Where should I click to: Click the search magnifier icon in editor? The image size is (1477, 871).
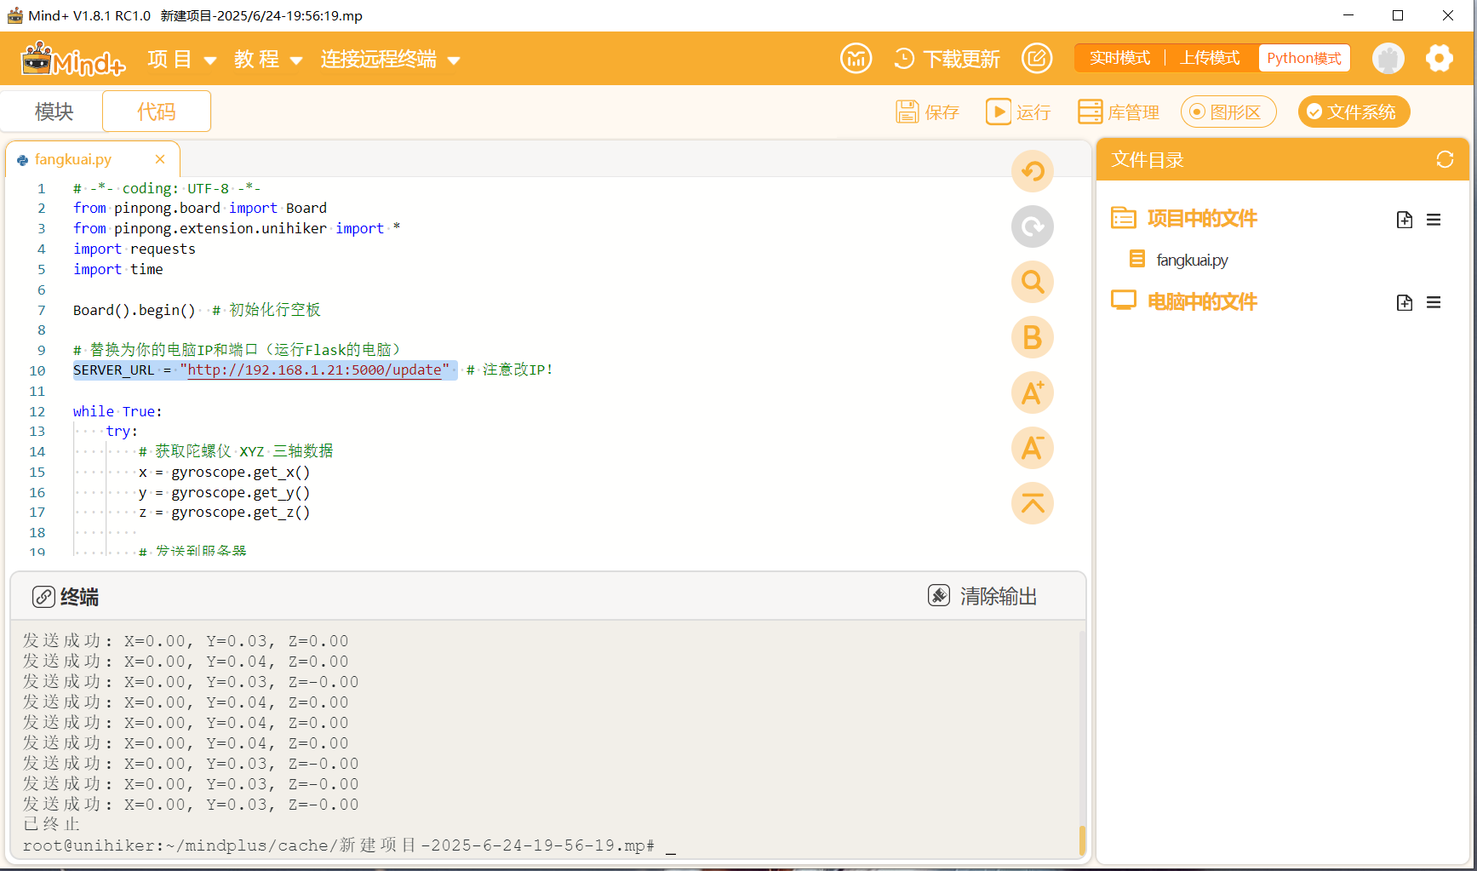pyautogui.click(x=1033, y=282)
